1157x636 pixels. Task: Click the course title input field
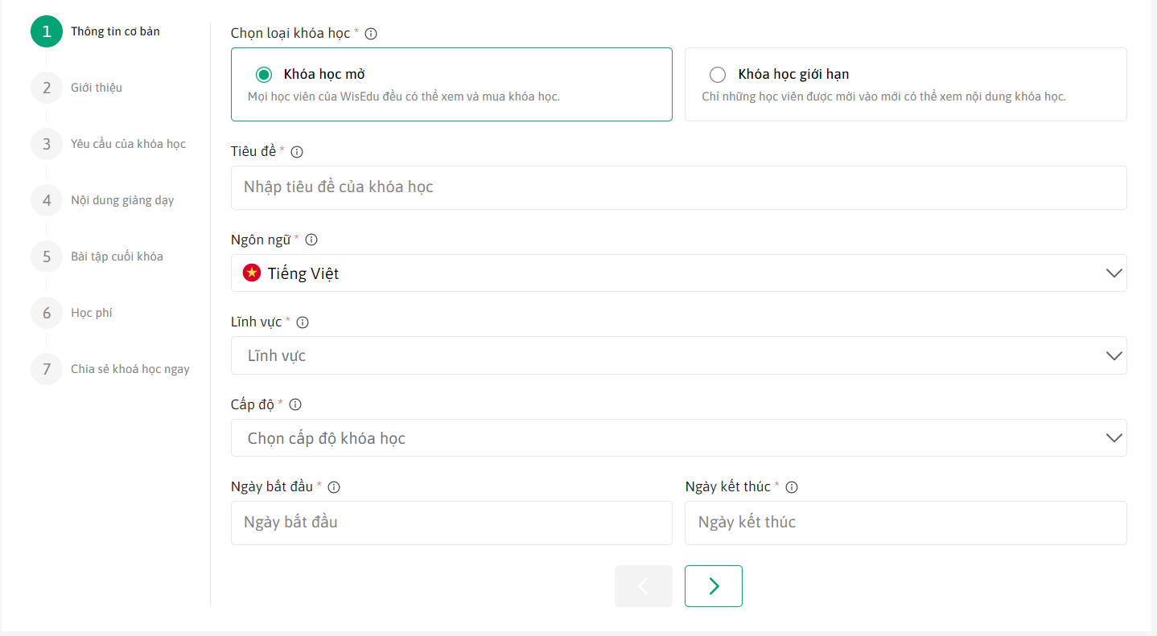[x=678, y=187]
